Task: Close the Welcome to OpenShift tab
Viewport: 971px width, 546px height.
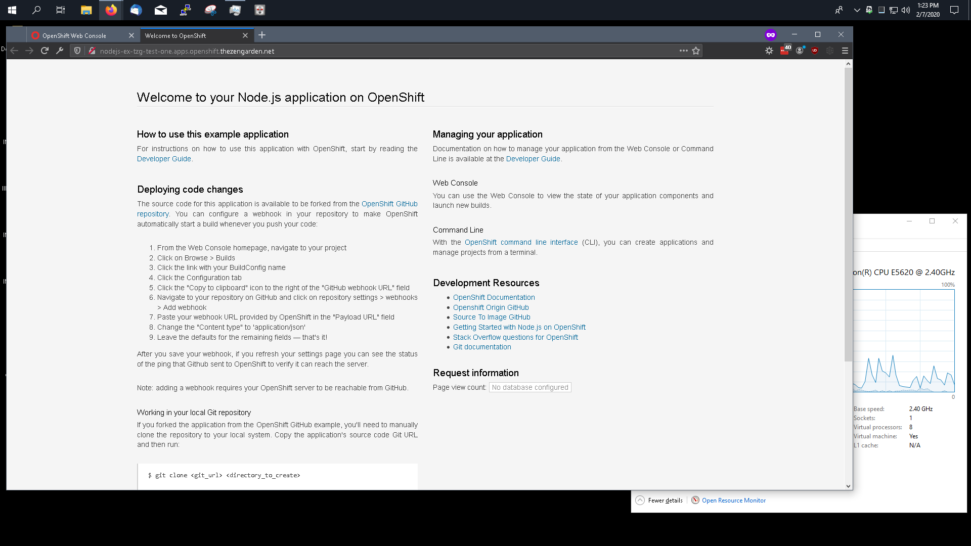Action: [x=245, y=35]
